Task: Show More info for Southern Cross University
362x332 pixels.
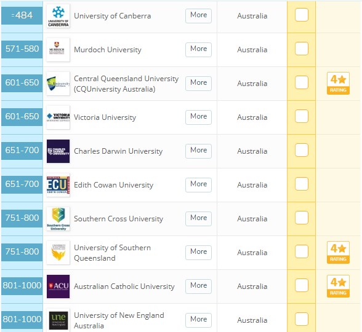Action: click(x=198, y=219)
